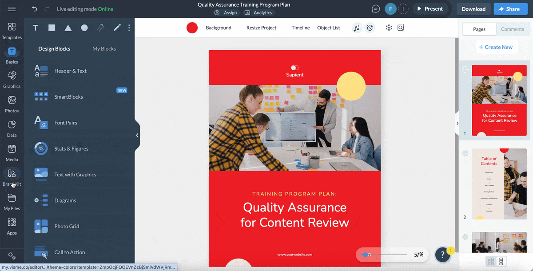This screenshot has height=271, width=533.
Task: Redo the last action
Action: [47, 9]
